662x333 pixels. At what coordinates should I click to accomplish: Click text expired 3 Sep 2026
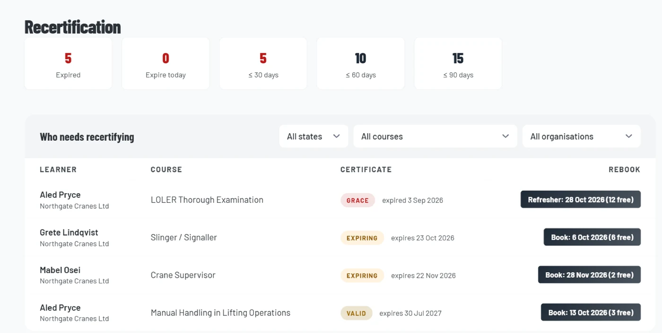[412, 200]
